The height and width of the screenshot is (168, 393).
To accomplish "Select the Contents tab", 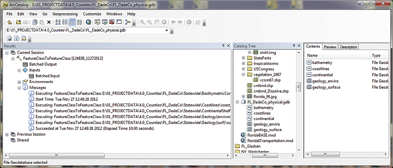I will tap(313, 47).
